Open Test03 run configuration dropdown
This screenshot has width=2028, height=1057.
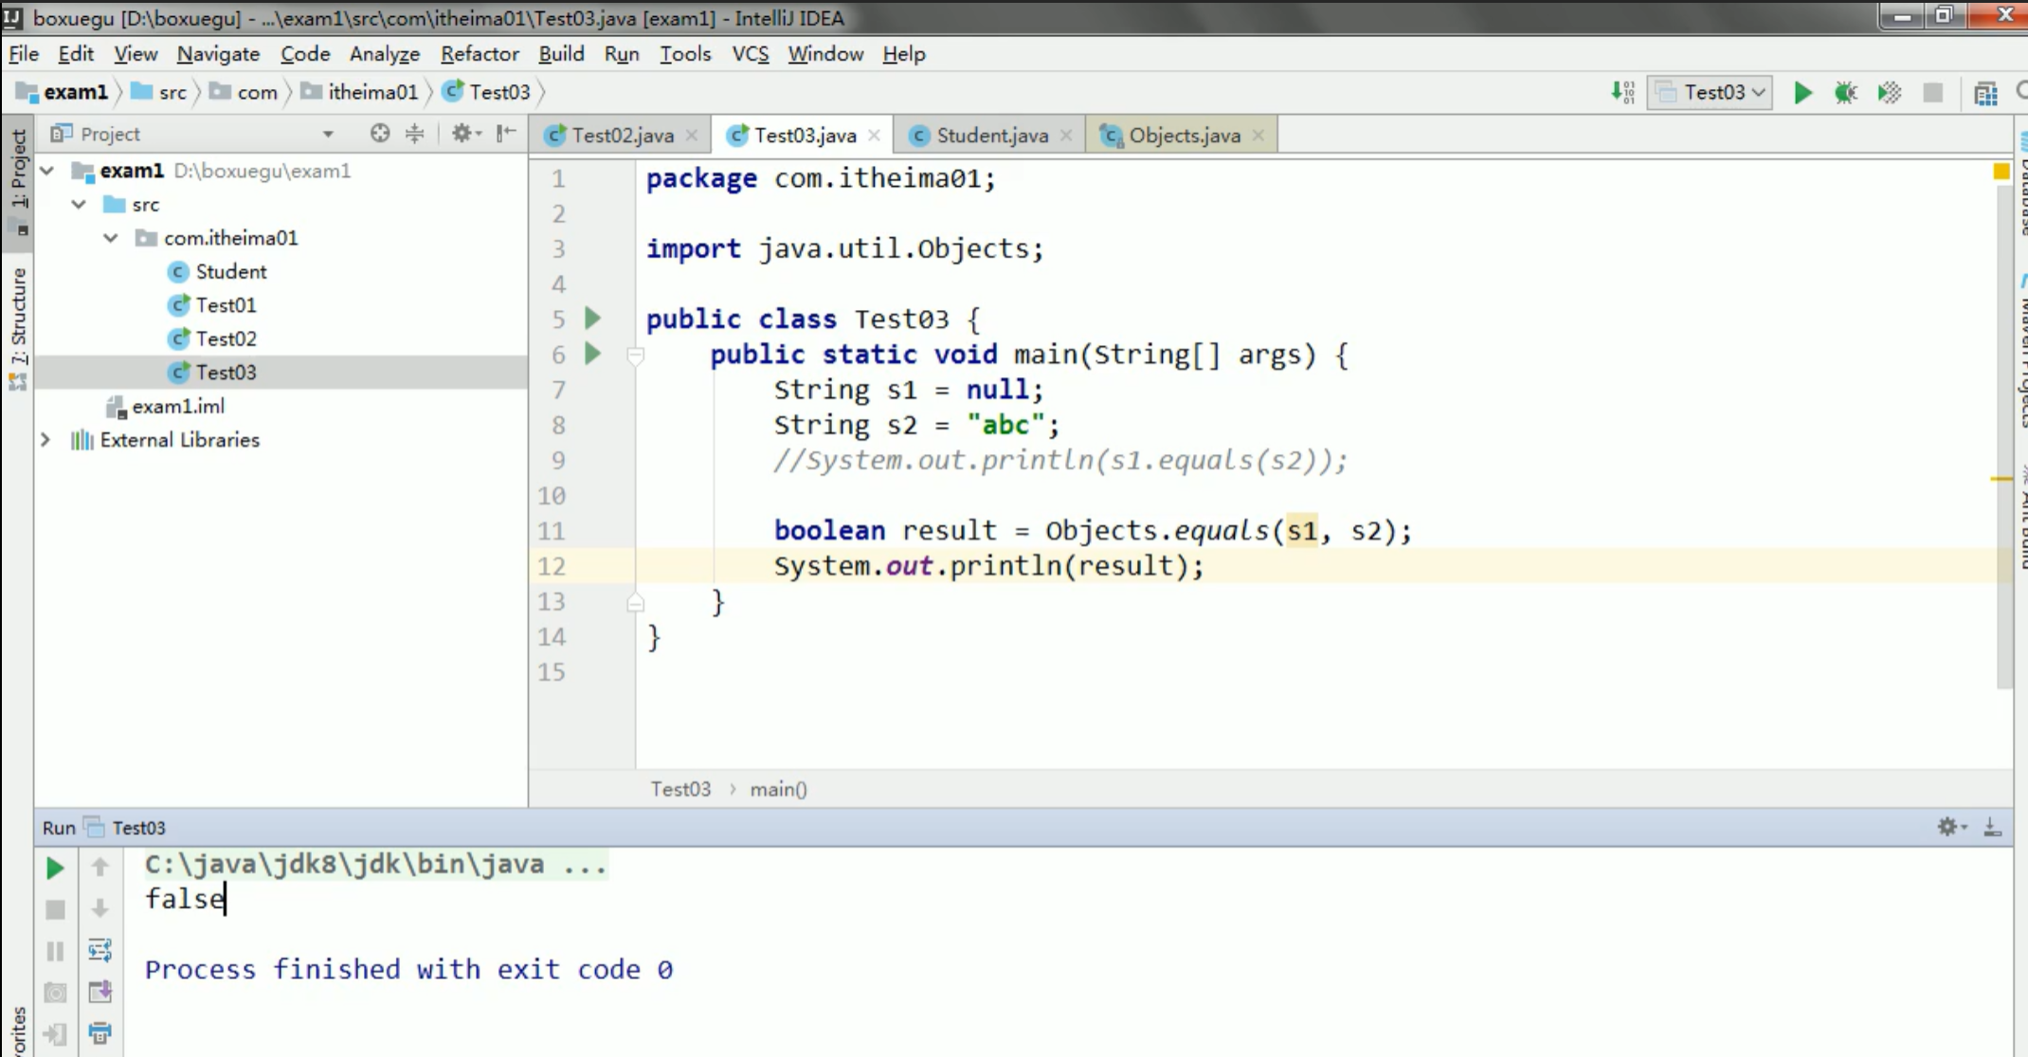[x=1711, y=93]
